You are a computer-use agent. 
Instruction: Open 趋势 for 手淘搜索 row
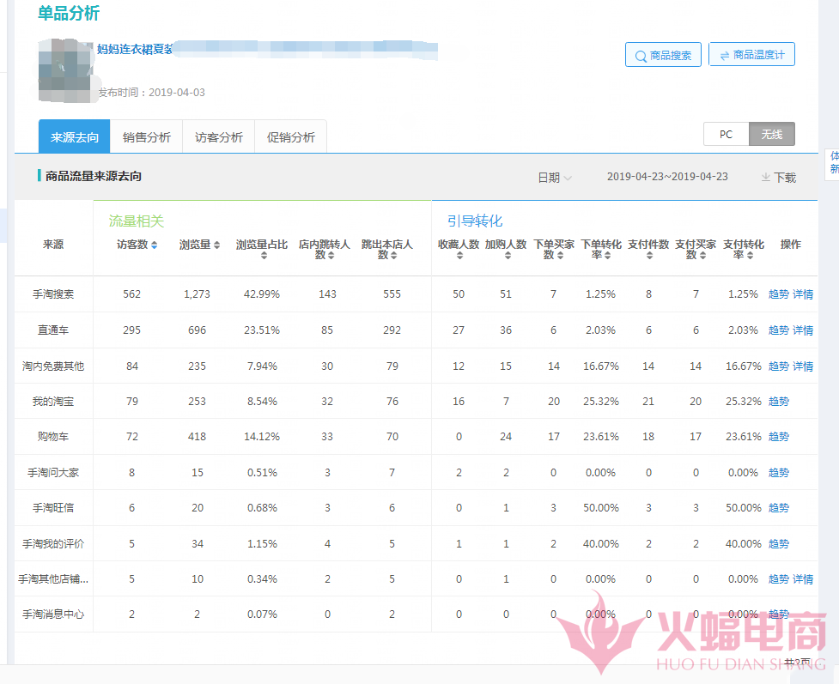[778, 294]
